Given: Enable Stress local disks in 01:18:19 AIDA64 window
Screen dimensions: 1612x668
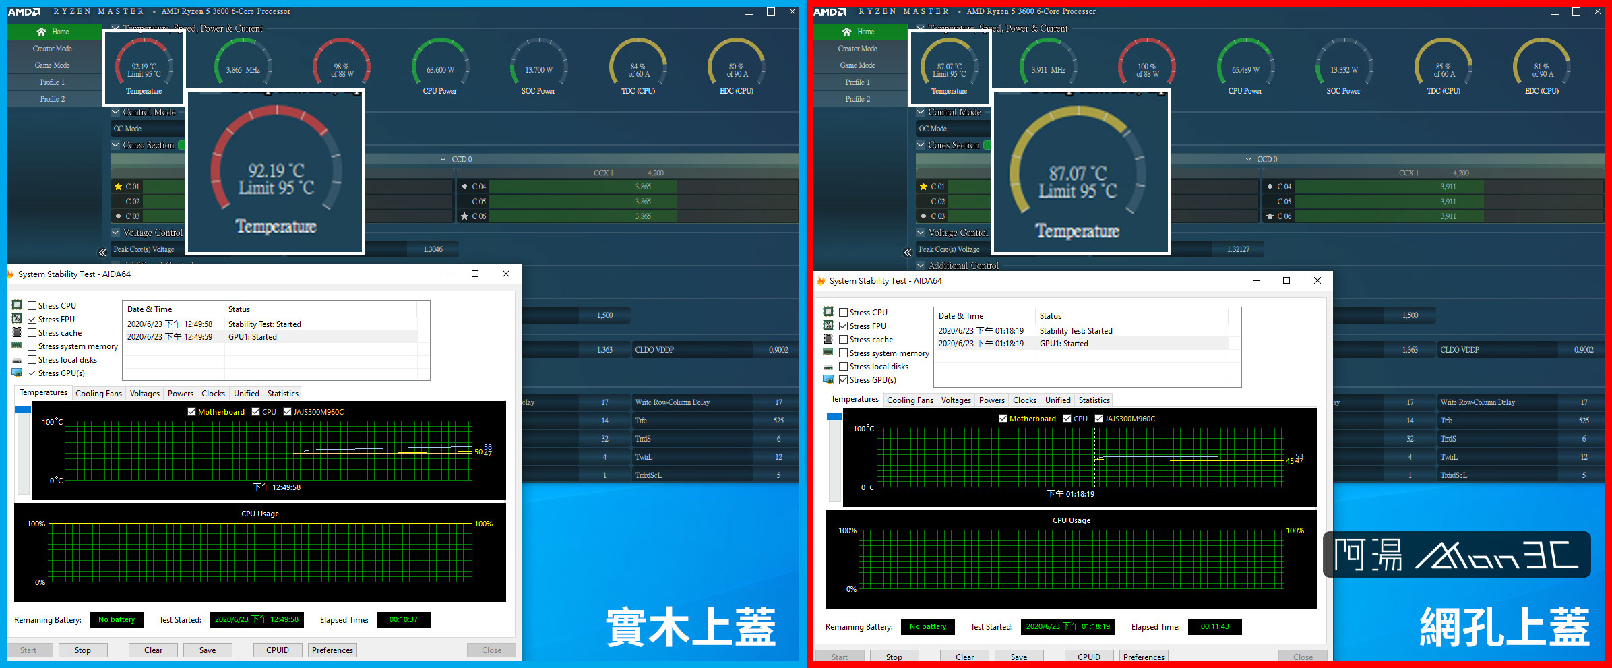Looking at the screenshot, I should point(843,367).
